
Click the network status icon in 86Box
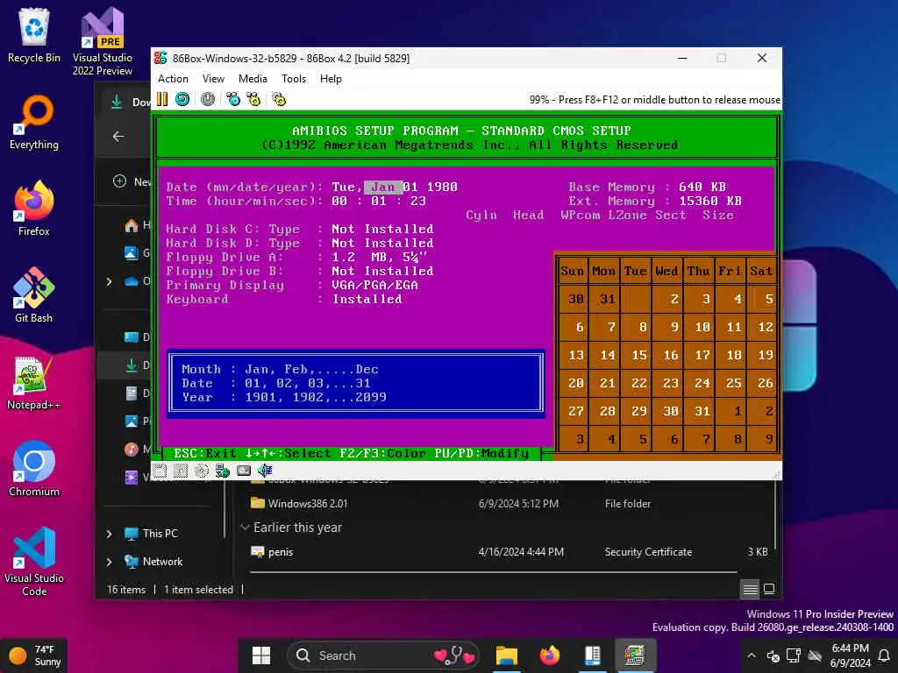click(x=222, y=471)
